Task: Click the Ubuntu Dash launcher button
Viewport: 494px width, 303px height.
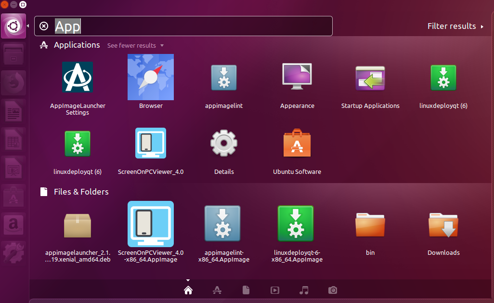Action: tap(13, 26)
